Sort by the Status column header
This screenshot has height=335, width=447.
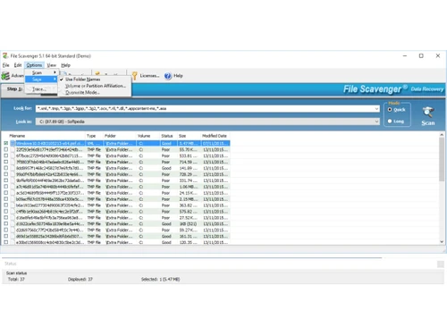pyautogui.click(x=167, y=136)
